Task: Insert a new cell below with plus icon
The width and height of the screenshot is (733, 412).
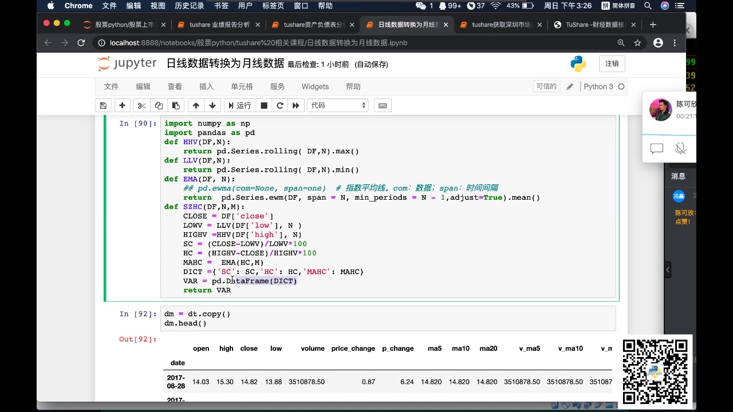Action: click(122, 105)
